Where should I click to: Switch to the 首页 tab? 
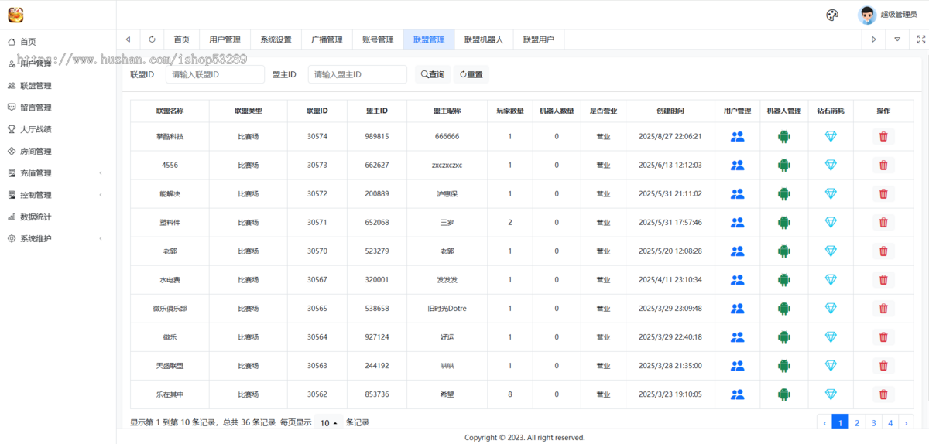[181, 39]
